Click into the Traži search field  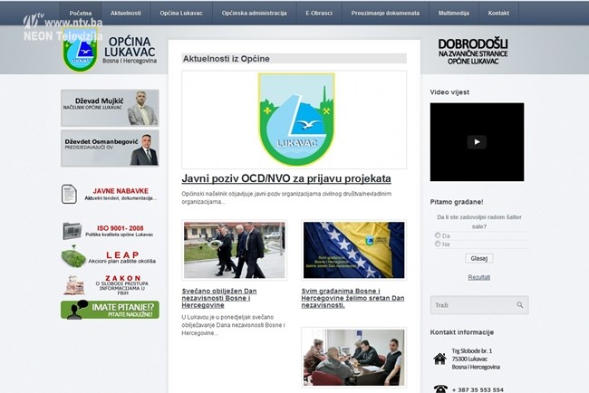coord(471,305)
